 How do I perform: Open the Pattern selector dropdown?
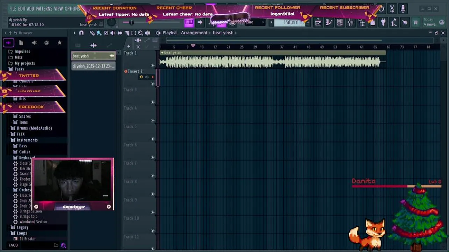pos(291,22)
